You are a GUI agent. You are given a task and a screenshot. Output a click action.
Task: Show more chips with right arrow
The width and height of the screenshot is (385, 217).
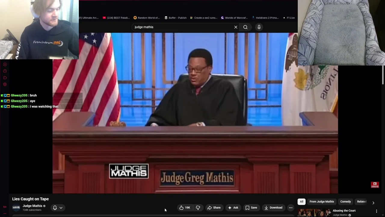pyautogui.click(x=373, y=203)
